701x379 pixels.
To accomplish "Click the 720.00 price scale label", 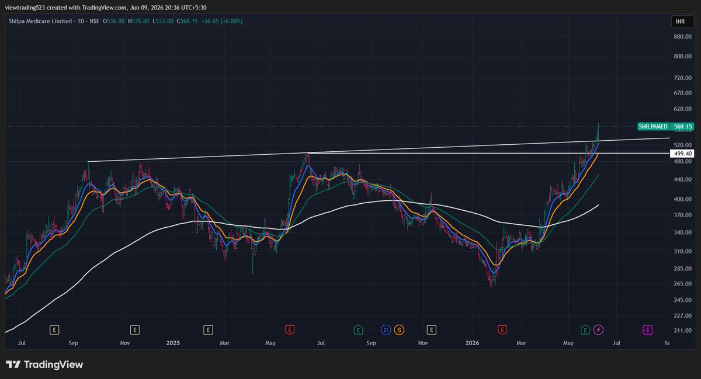I will (682, 78).
